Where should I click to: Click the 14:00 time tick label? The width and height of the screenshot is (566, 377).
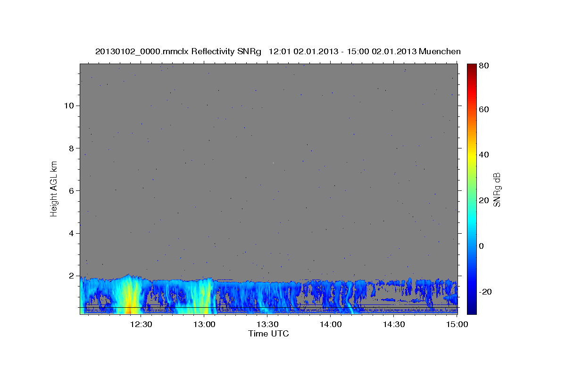[x=331, y=324]
